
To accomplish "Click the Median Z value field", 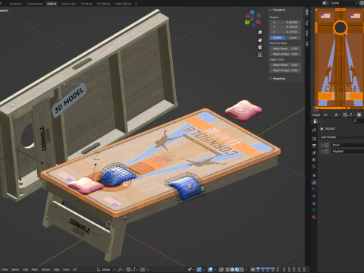I will tap(285, 32).
